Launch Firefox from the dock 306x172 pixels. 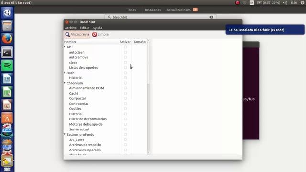[7, 39]
